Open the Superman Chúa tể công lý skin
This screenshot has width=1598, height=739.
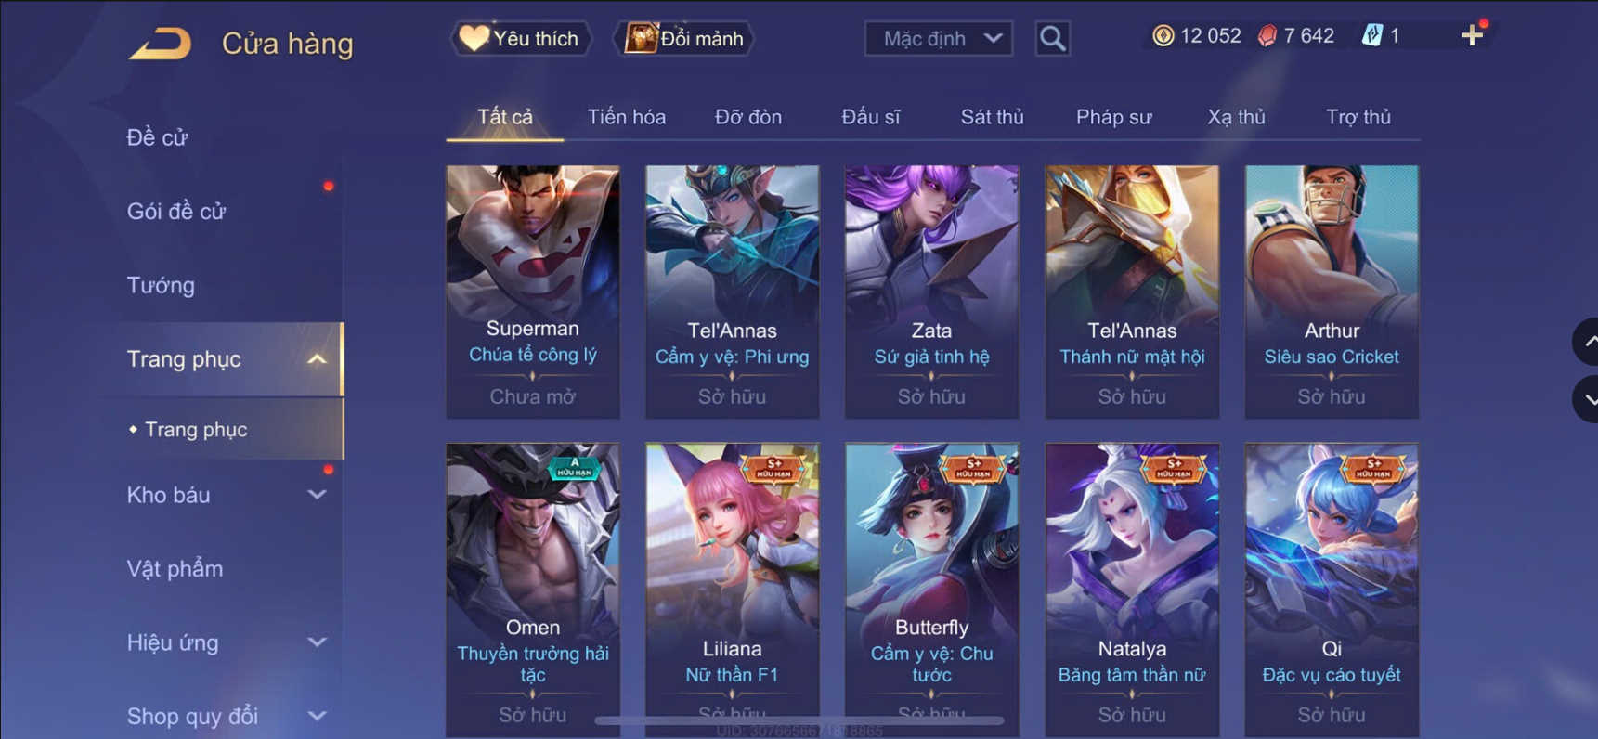[x=532, y=292]
